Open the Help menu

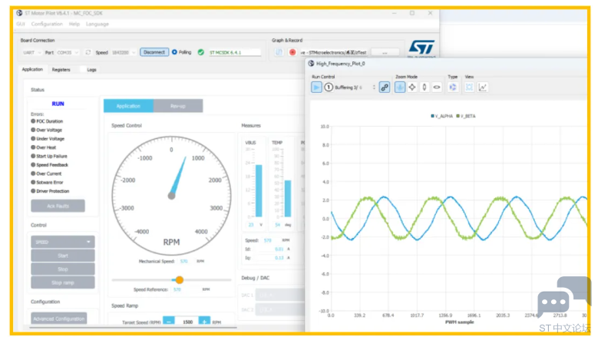[x=74, y=24]
